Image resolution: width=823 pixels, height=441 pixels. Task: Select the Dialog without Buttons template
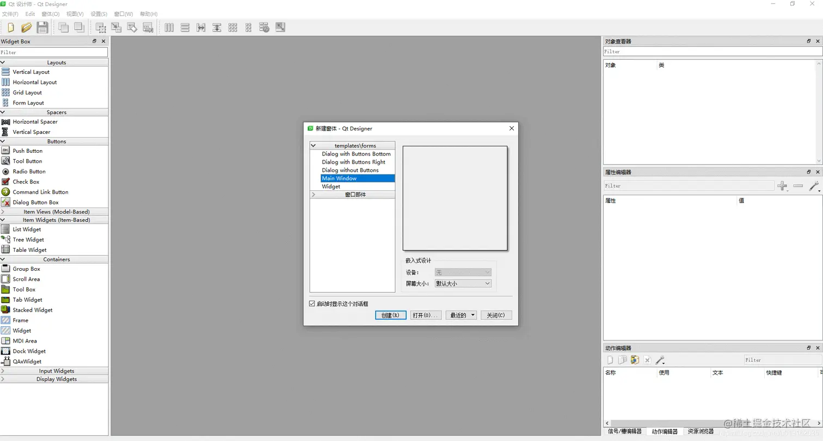[x=350, y=170]
